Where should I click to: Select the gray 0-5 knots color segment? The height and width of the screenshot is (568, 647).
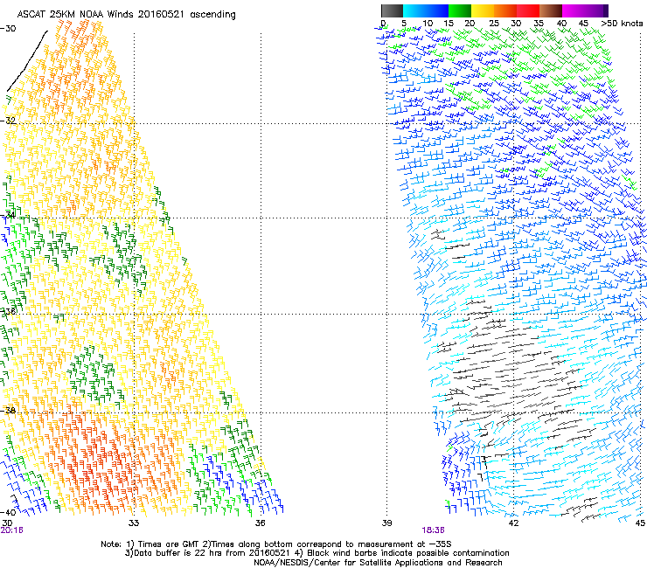tap(392, 10)
